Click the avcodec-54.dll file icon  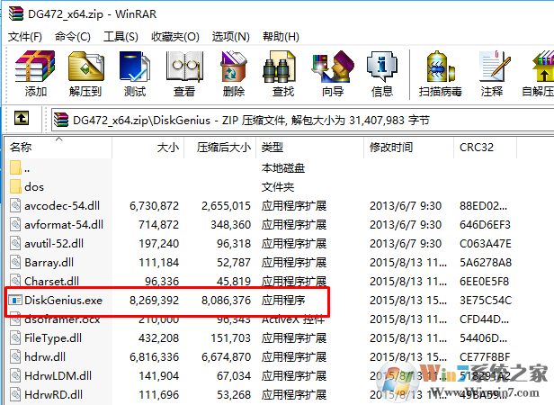coord(15,205)
